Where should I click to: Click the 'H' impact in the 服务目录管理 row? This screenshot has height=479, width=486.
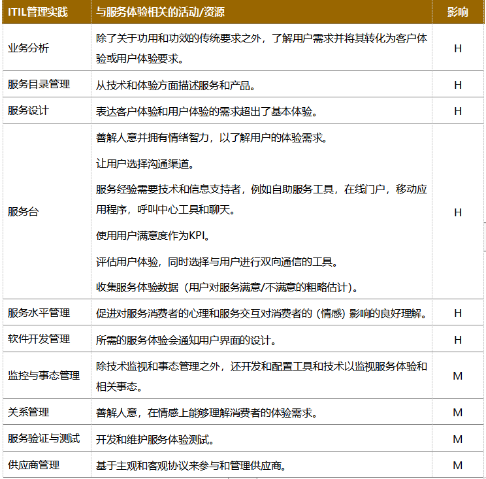click(x=458, y=85)
